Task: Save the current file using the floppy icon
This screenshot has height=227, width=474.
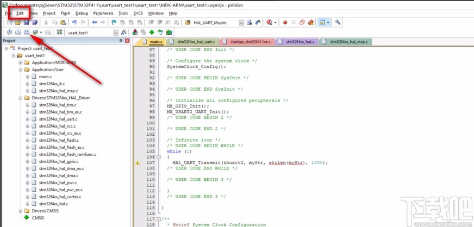Action: [26, 22]
